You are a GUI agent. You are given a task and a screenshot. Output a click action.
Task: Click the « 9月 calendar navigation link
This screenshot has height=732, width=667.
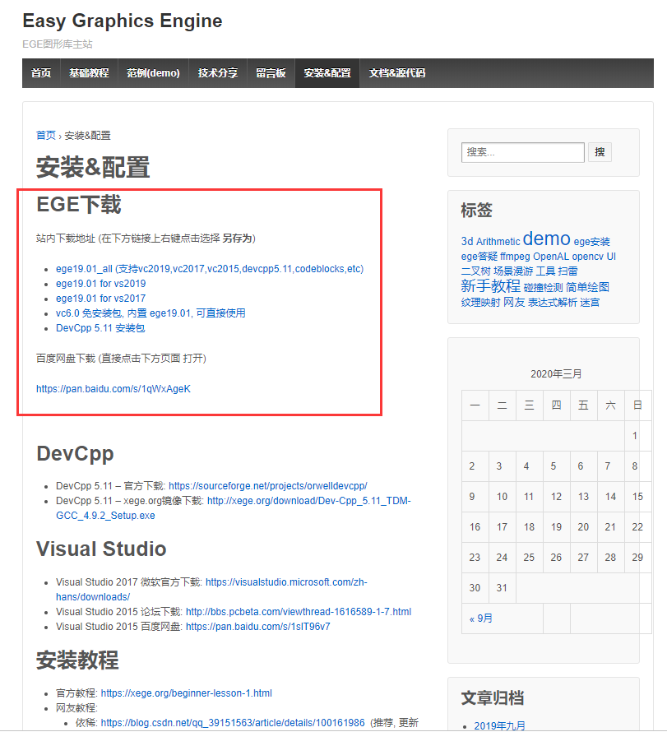[x=480, y=617]
